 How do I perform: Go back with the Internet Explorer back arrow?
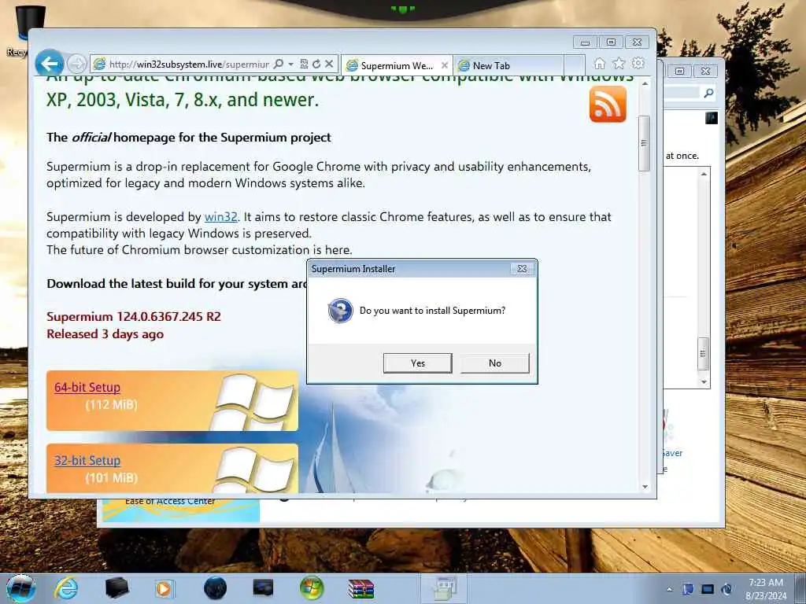pos(50,64)
